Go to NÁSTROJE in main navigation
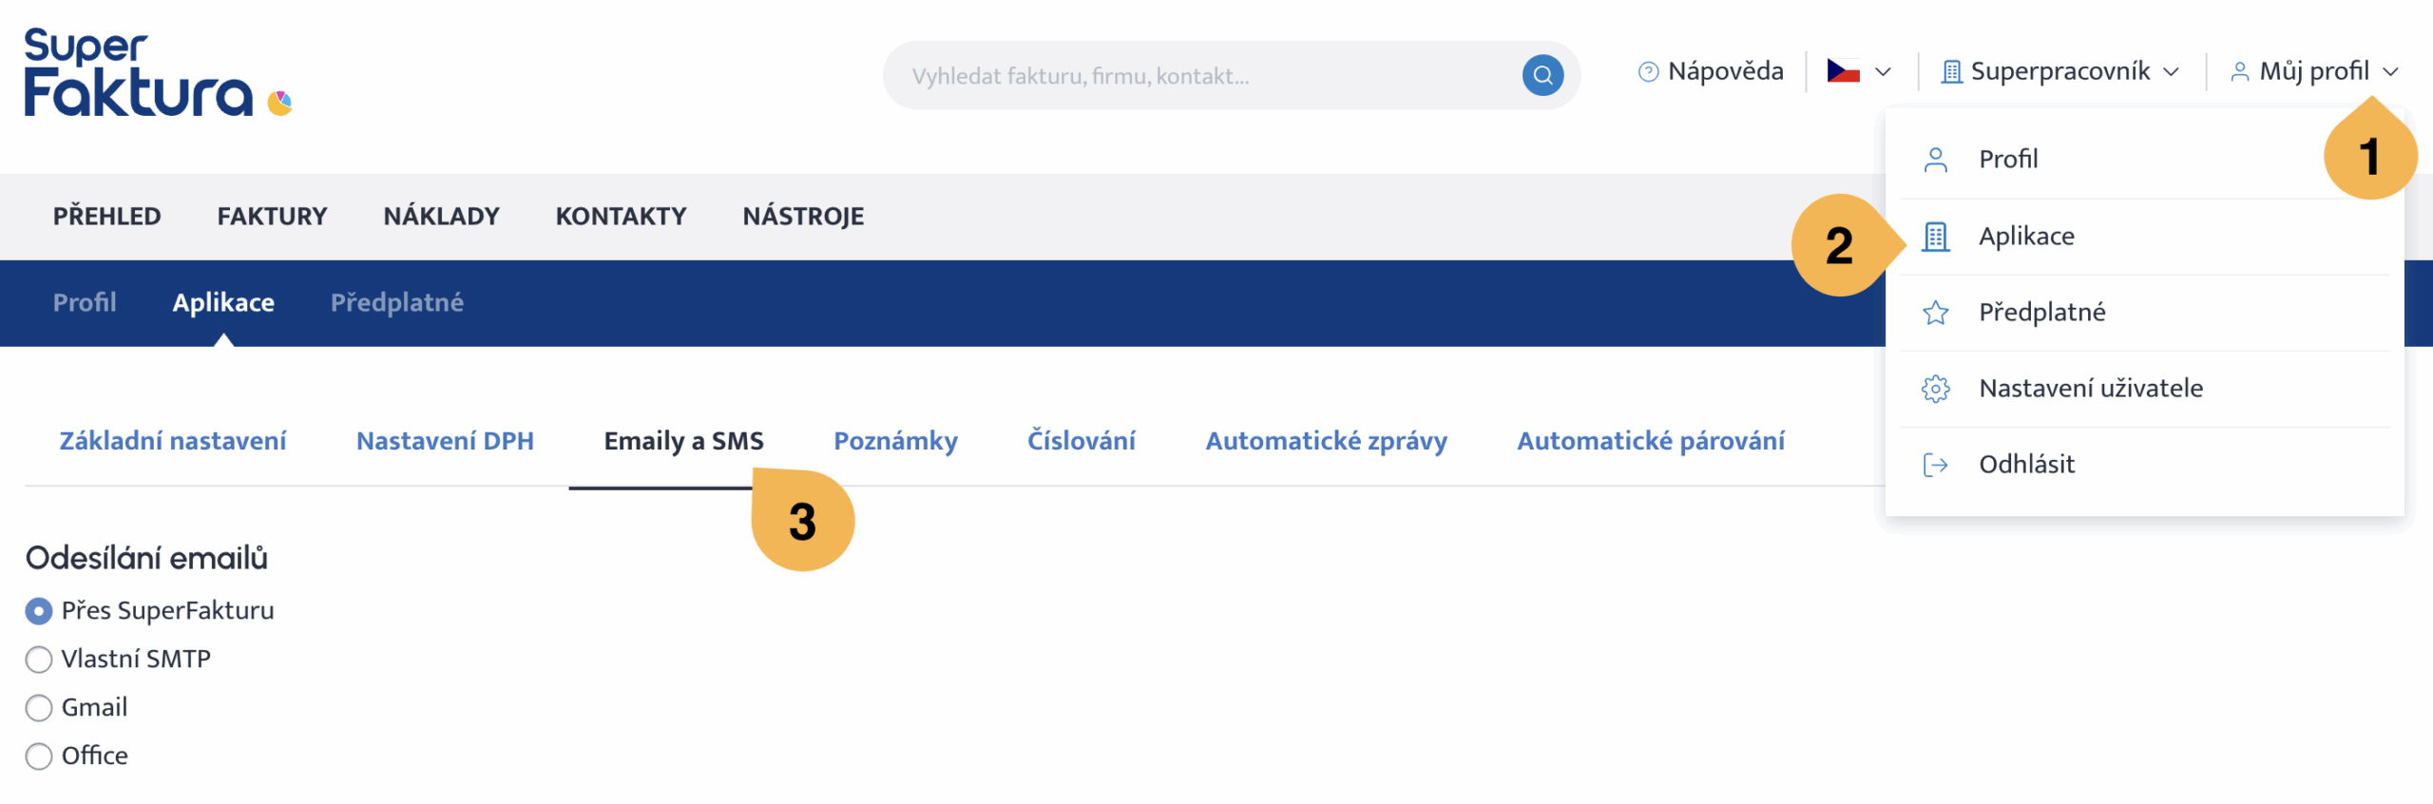2433x804 pixels. click(x=803, y=217)
